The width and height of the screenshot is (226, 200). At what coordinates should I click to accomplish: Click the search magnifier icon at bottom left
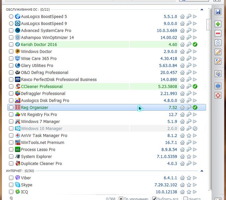(11, 198)
